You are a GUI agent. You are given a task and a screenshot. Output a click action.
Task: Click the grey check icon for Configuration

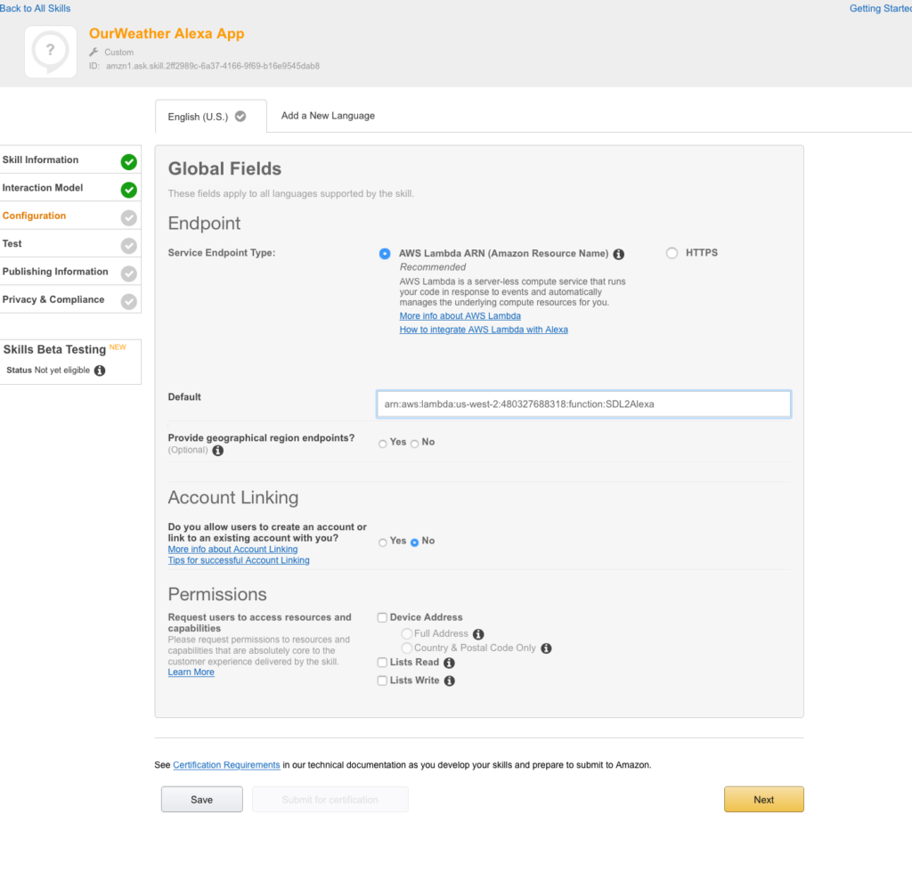point(129,217)
